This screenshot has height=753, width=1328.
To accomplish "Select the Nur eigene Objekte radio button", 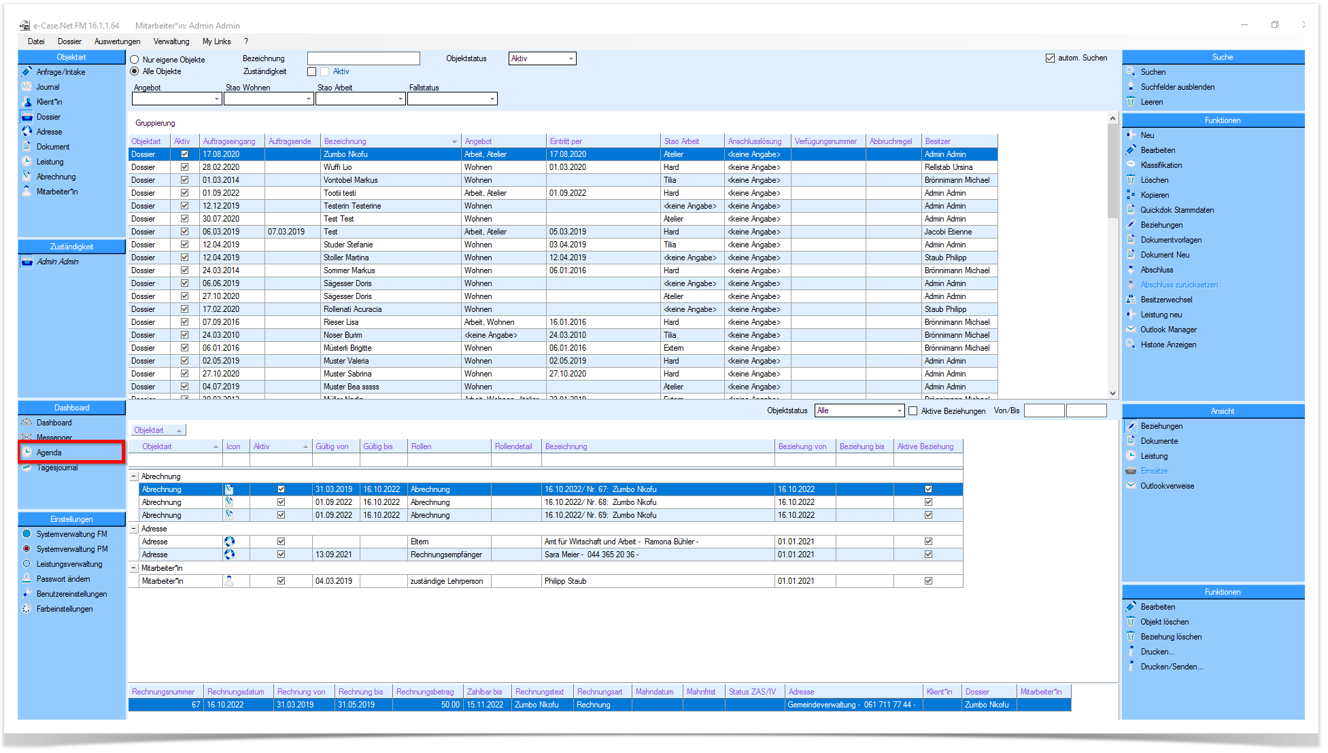I will tap(135, 60).
